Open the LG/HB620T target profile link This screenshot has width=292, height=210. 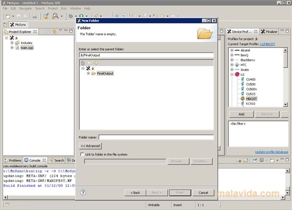268,44
